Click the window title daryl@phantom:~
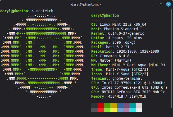Viewport: 173px width, 117px height. (86, 4)
